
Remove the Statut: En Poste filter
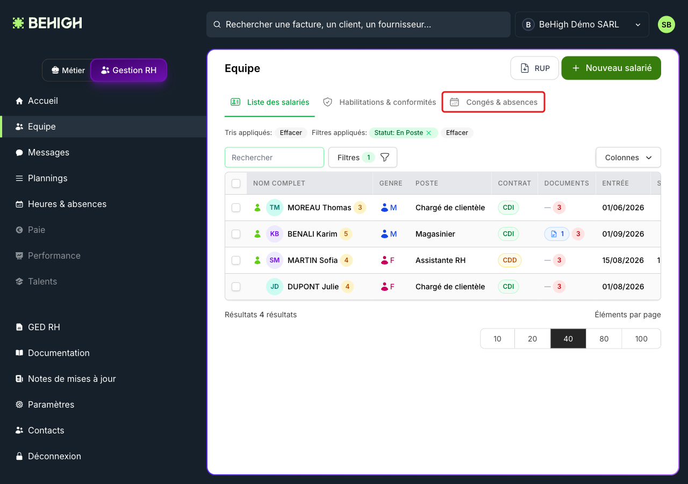[x=428, y=133]
